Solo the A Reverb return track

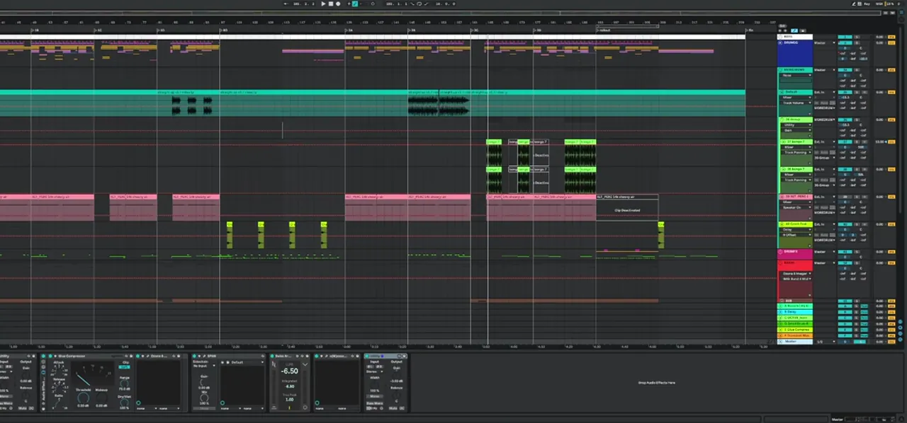(x=857, y=306)
